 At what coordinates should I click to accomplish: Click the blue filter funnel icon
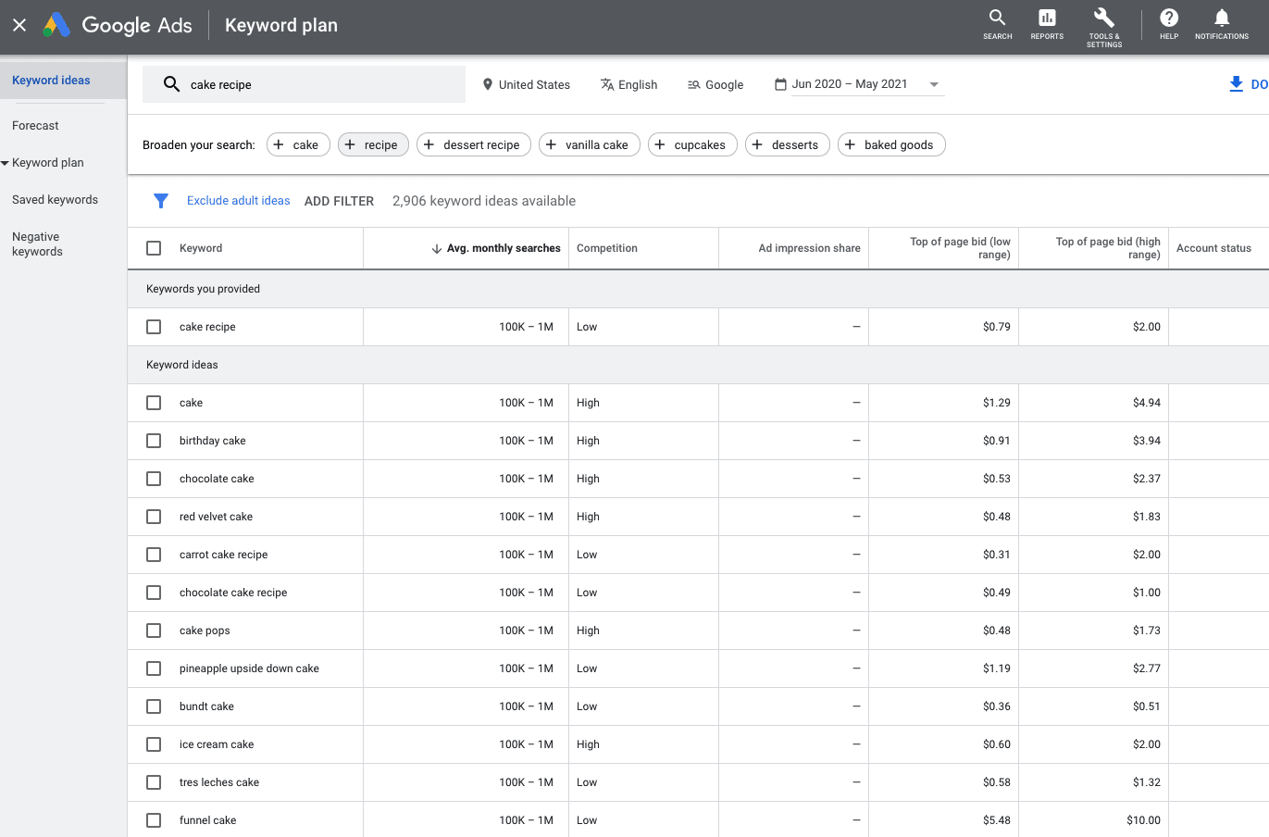point(161,201)
